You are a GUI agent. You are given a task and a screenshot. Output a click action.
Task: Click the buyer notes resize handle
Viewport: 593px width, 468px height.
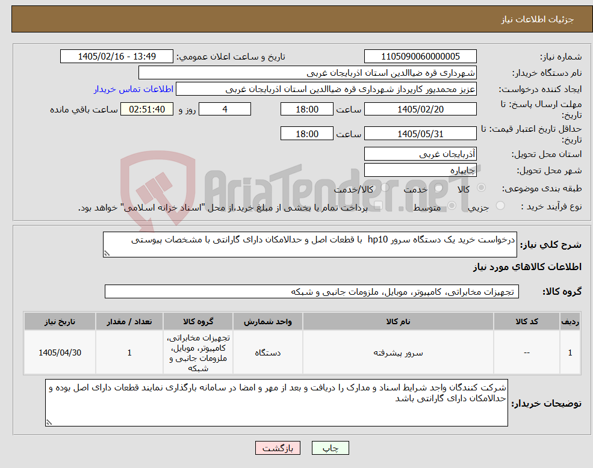point(49,423)
